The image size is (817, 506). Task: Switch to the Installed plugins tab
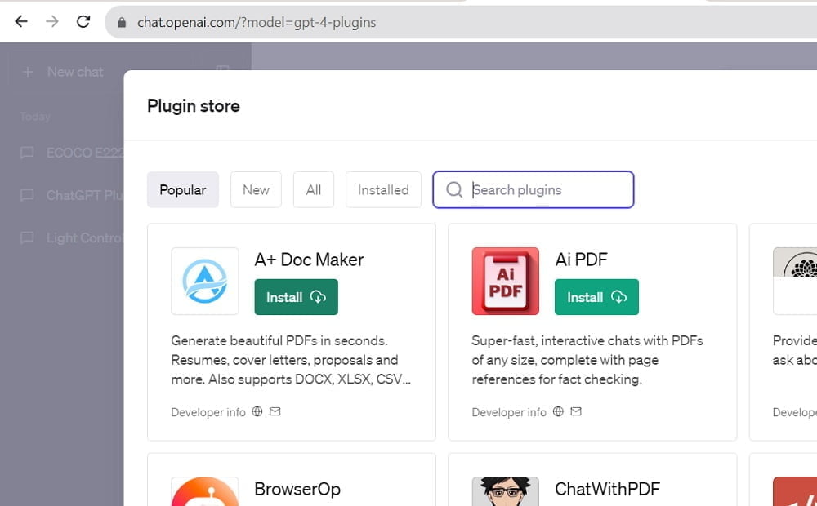click(383, 189)
